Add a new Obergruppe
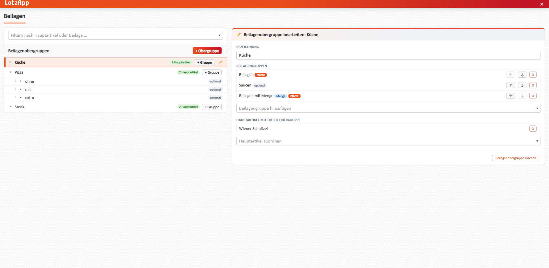The width and height of the screenshot is (549, 268). click(x=207, y=51)
